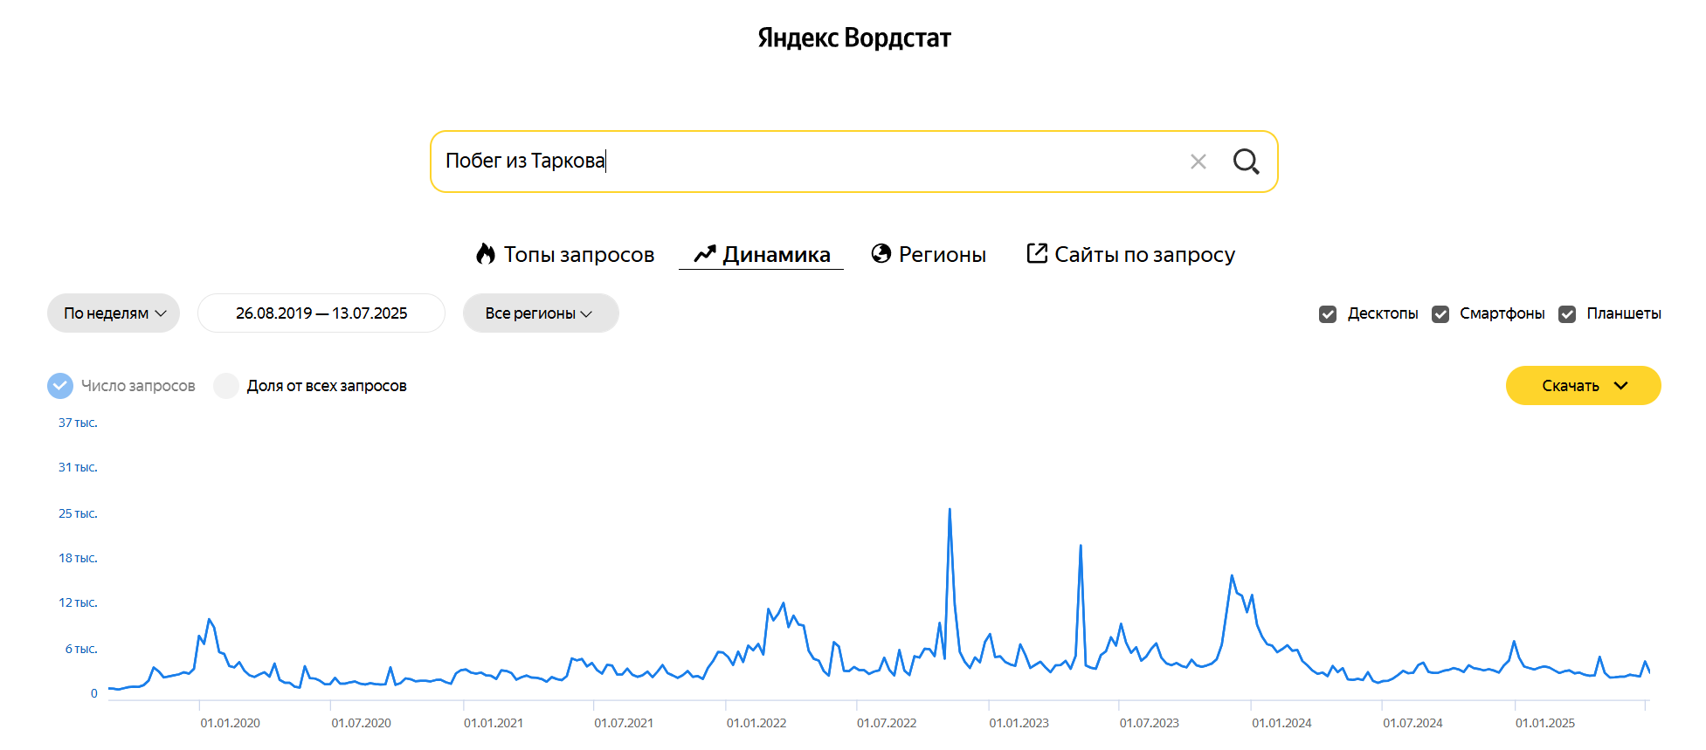This screenshot has height=750, width=1706.
Task: Expand the Все регионы dropdown
Action: pyautogui.click(x=540, y=313)
